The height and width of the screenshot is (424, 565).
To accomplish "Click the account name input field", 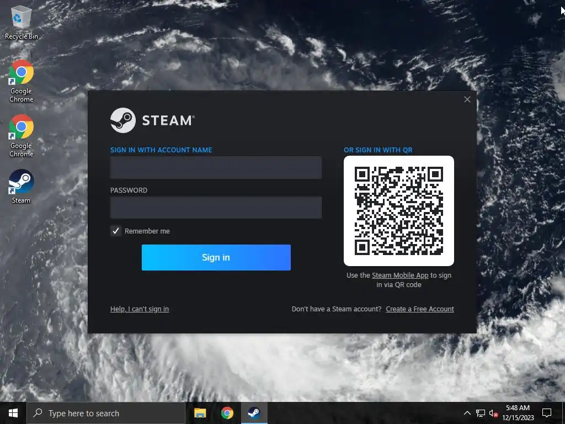I will [216, 167].
